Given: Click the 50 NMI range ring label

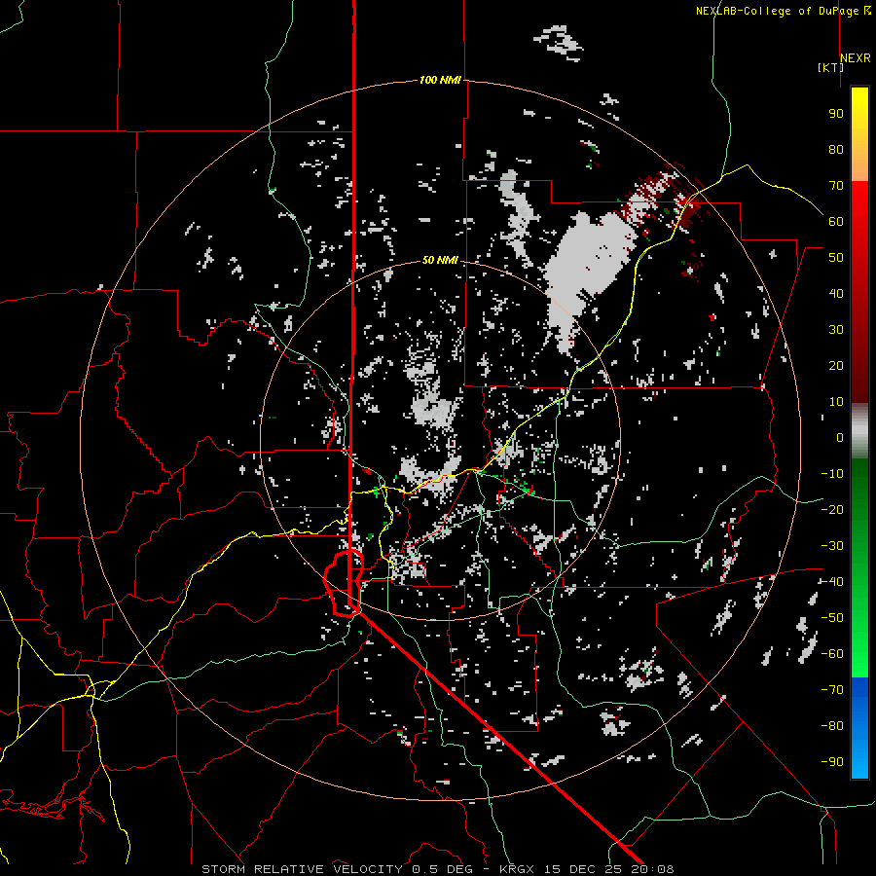Looking at the screenshot, I should coord(440,260).
